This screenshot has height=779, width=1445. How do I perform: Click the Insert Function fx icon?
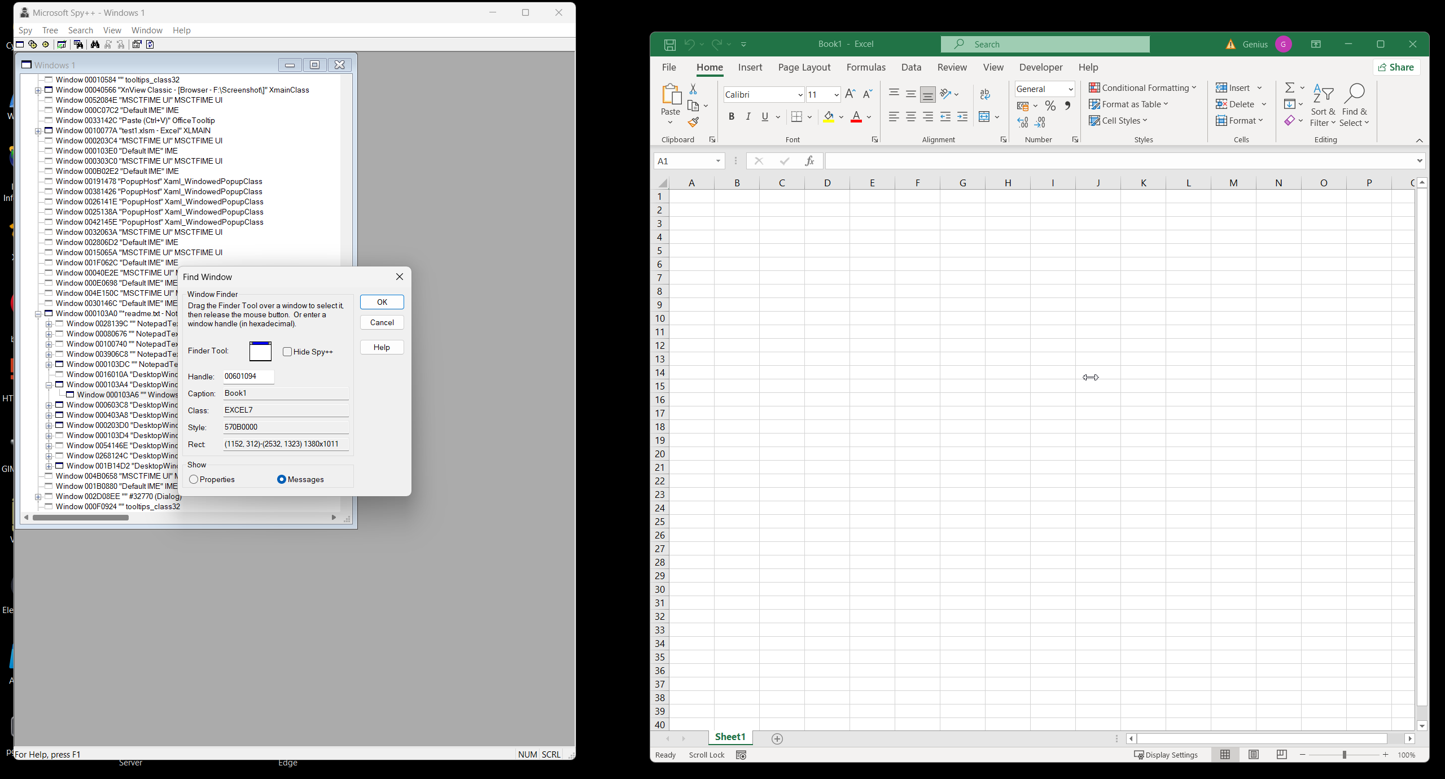pyautogui.click(x=810, y=161)
